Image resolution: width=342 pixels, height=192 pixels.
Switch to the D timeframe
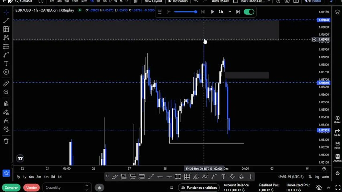110,1
